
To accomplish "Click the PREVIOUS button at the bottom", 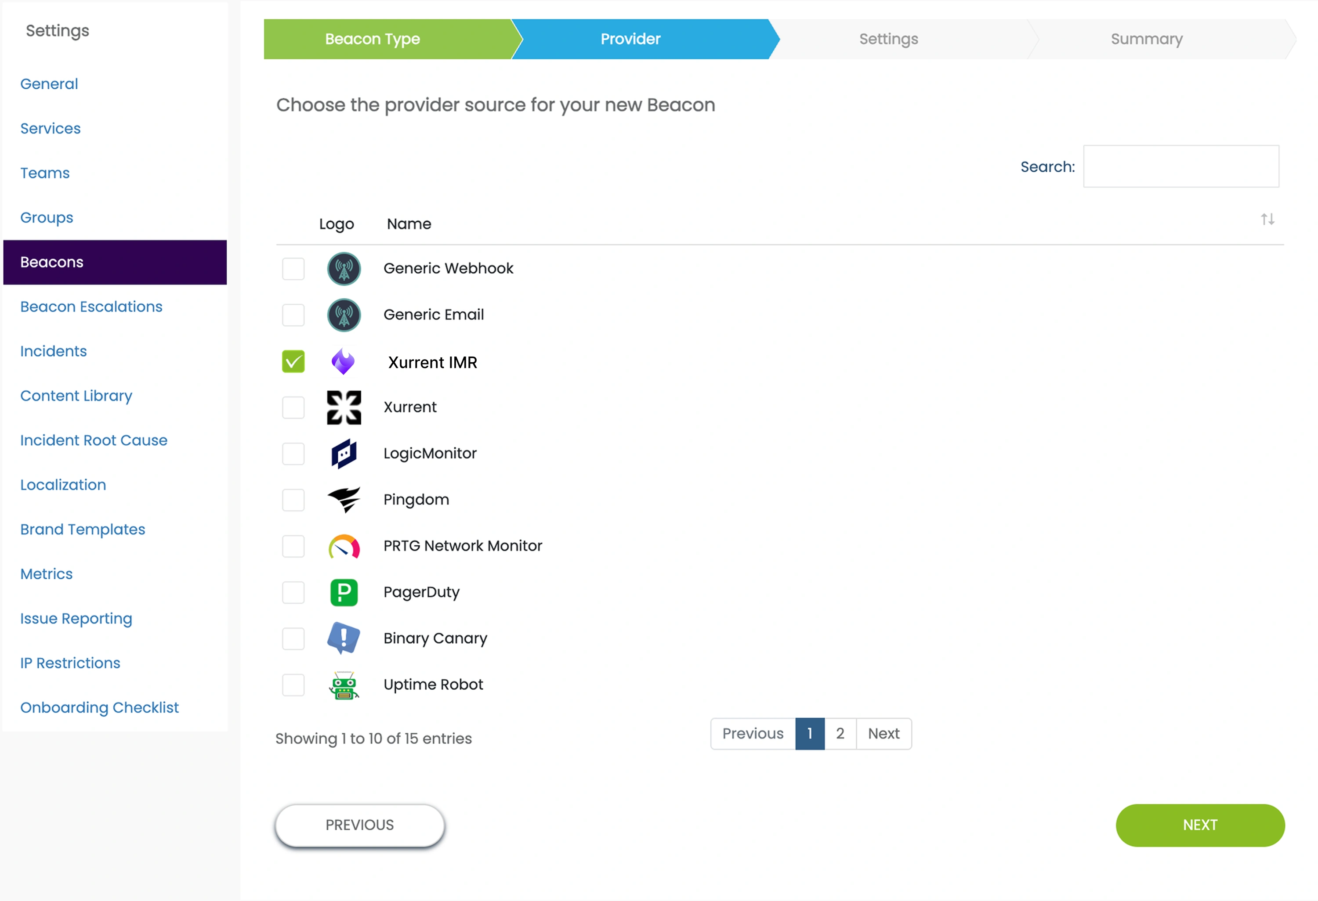I will (x=359, y=825).
